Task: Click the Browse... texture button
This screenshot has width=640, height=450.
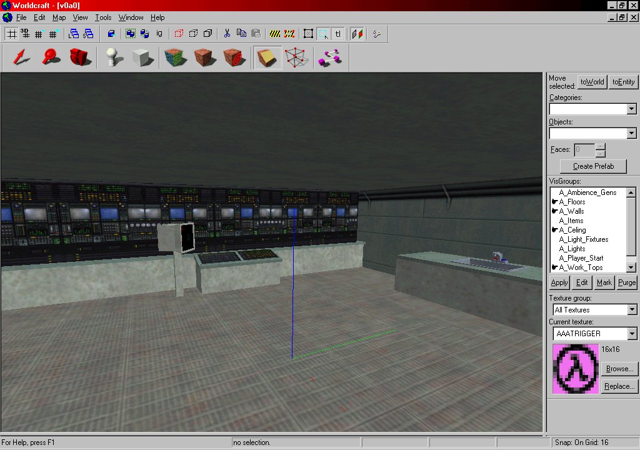Action: tap(619, 369)
